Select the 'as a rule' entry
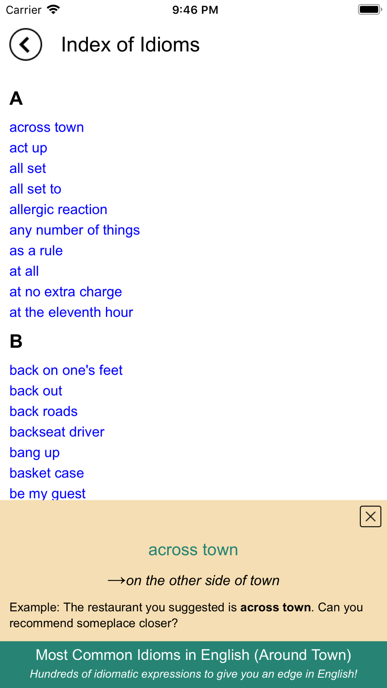Viewport: 387px width, 688px height. [36, 250]
